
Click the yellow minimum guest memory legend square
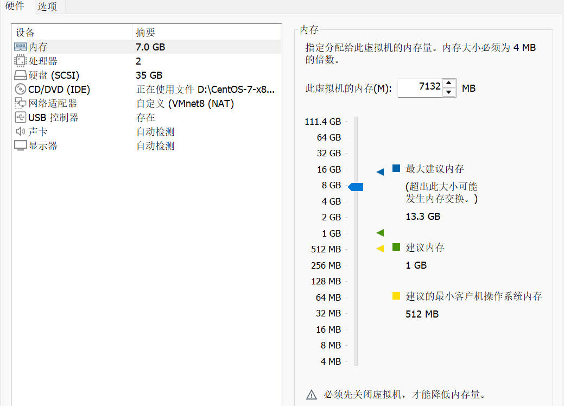click(x=396, y=296)
